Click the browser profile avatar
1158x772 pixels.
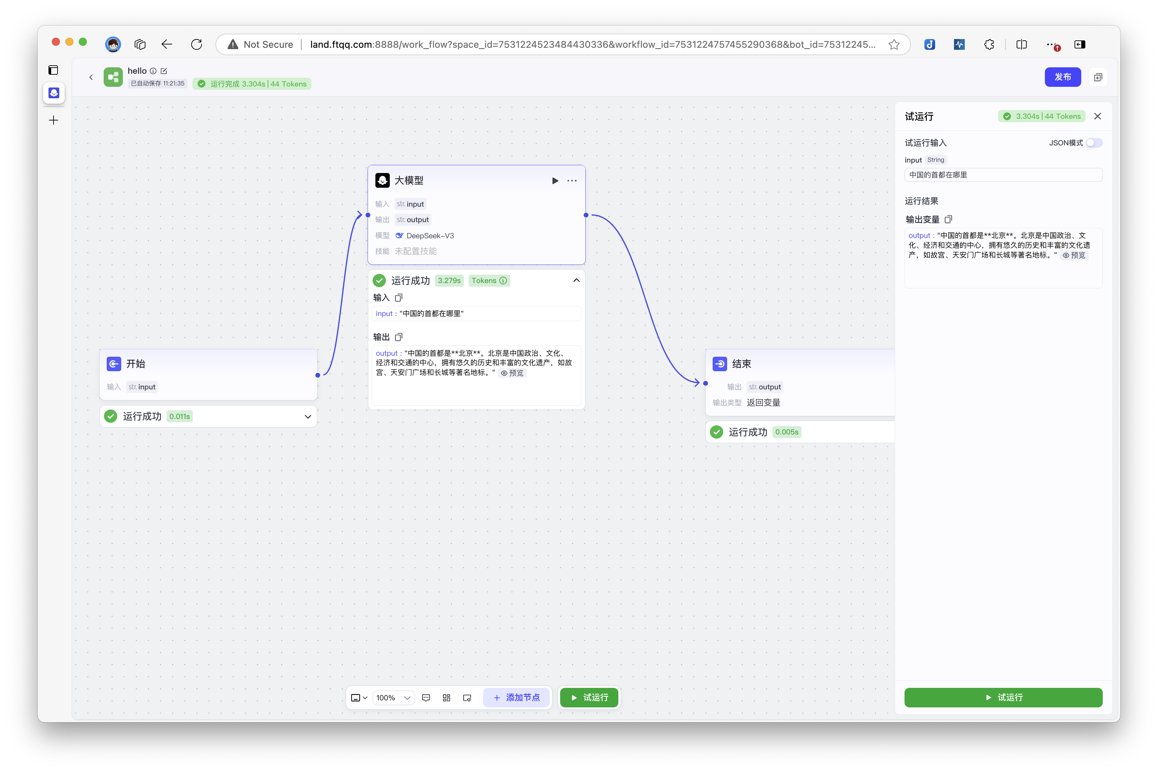[113, 44]
